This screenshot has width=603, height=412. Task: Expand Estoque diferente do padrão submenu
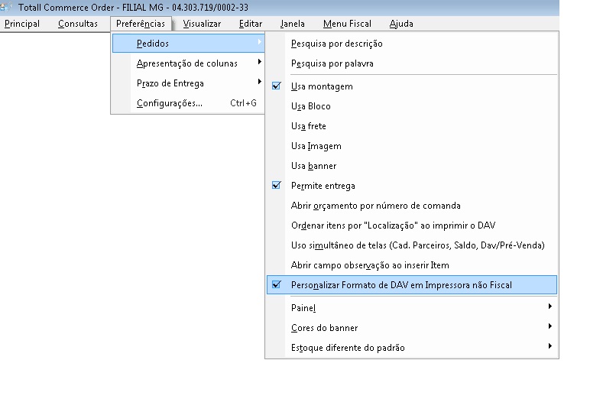click(412, 348)
